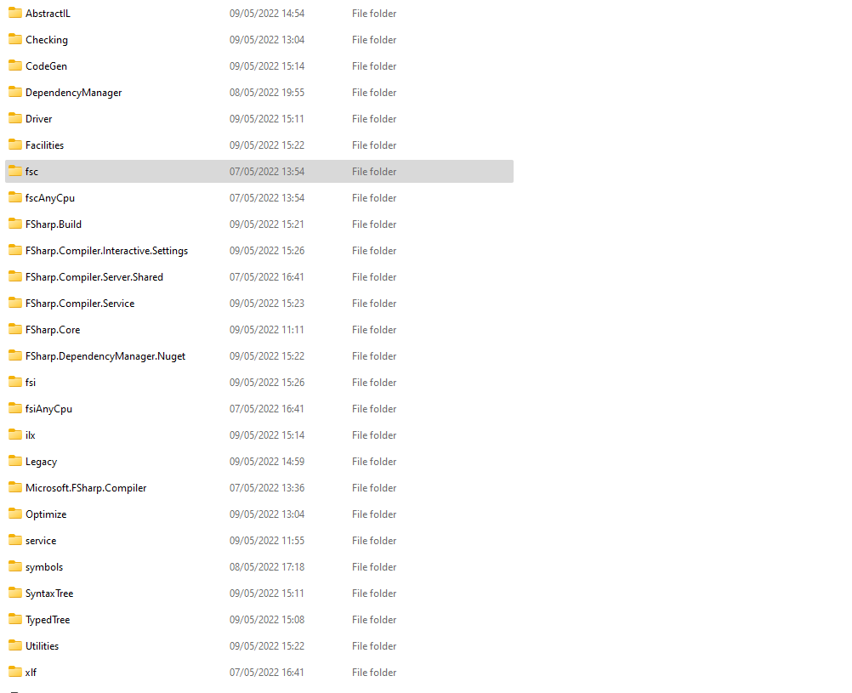Click the FSharp.Core folder icon
Image resolution: width=852 pixels, height=693 pixels.
15,329
